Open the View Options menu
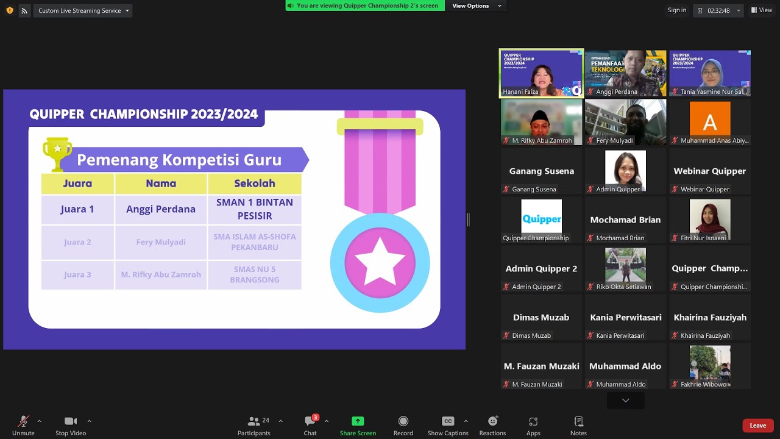This screenshot has height=439, width=780. [477, 5]
